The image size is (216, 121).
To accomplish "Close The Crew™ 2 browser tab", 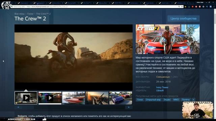I will coord(94,3).
